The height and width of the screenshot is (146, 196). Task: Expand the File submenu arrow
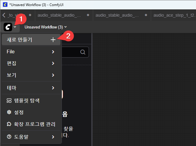point(53,52)
